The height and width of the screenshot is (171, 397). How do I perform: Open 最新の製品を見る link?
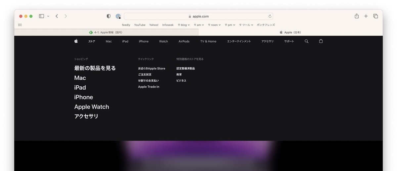tap(95, 68)
